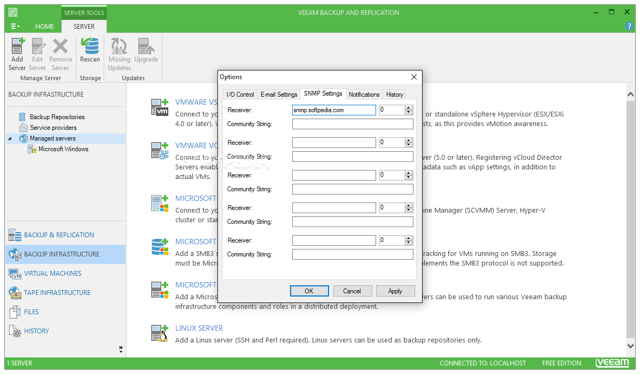Click the Edit Server ribbon icon

37,54
